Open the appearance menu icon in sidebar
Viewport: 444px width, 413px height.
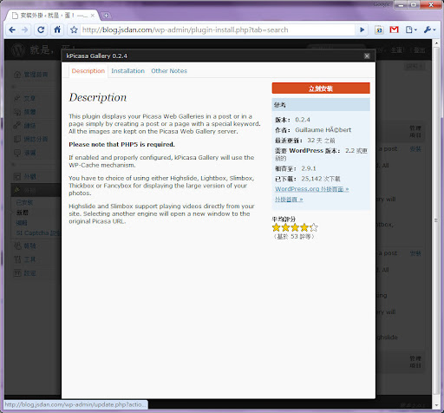(17, 176)
